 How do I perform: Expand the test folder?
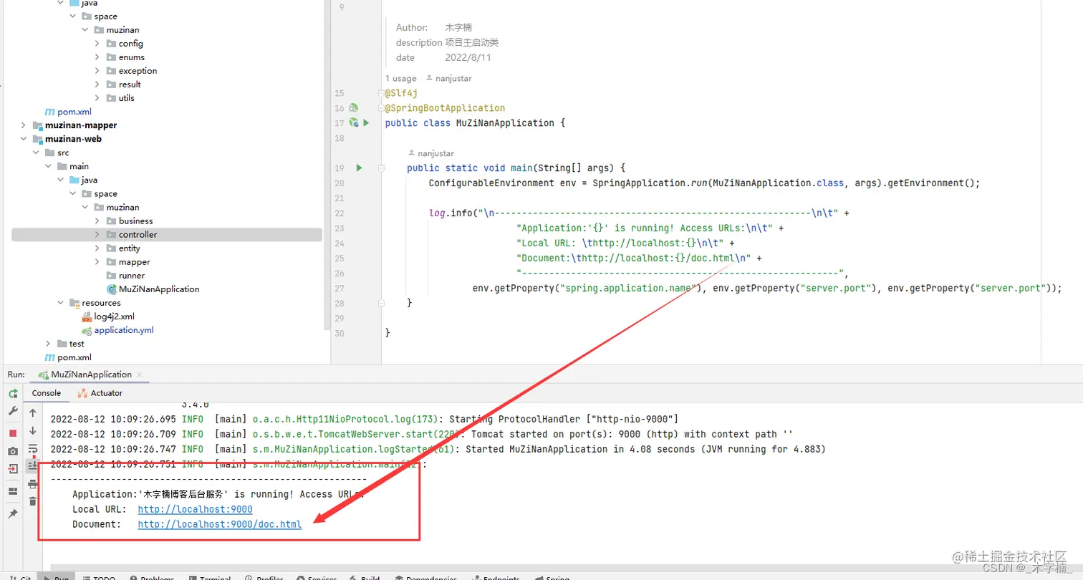coord(48,344)
